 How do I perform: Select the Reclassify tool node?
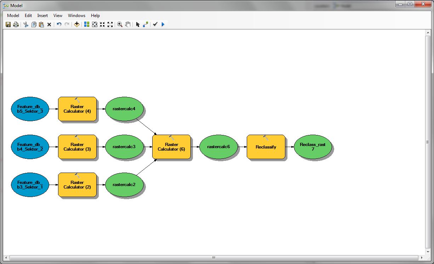point(266,147)
